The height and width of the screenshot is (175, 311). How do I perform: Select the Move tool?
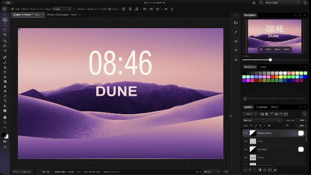(5, 20)
